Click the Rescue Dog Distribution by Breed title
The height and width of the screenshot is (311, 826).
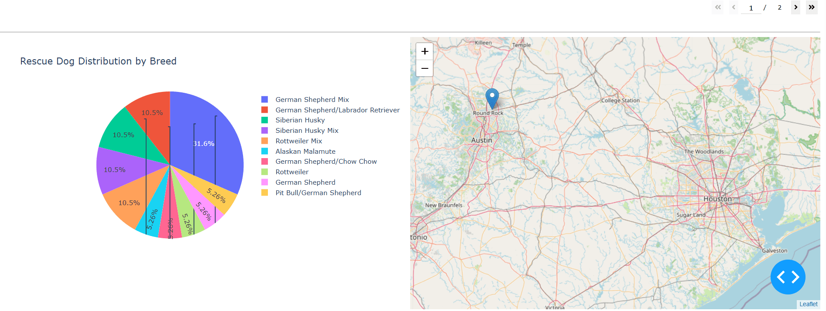[x=98, y=61]
